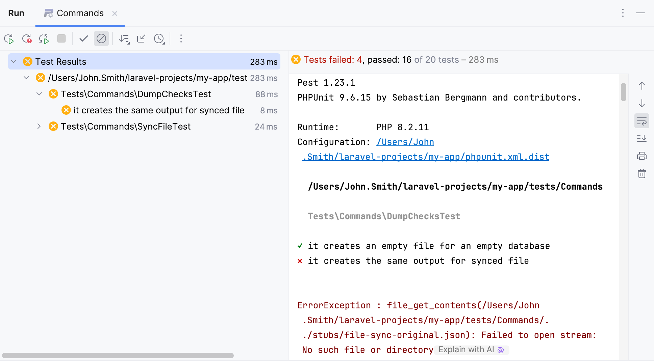Toggle Show Ignored tests filter
Screen dimensions: 654x361
click(101, 39)
